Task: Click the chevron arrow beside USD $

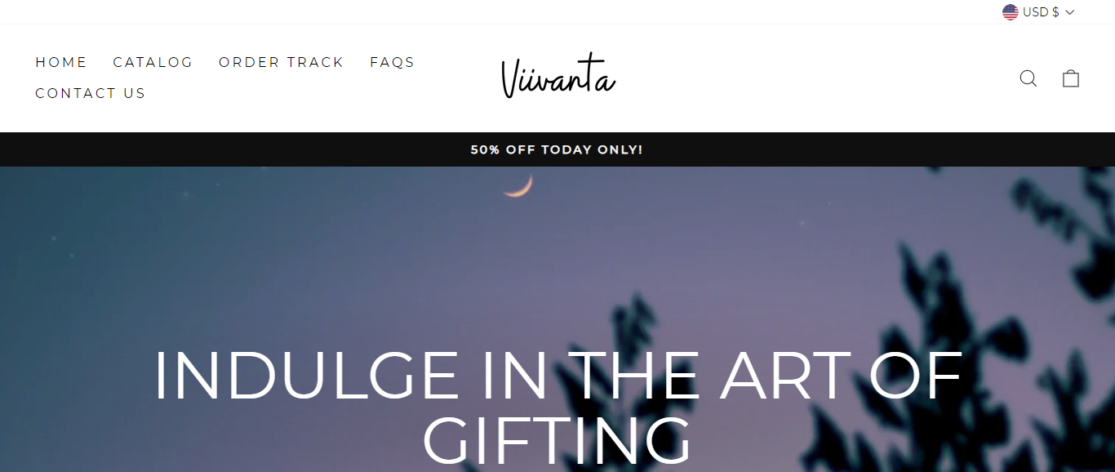Action: (x=1070, y=12)
